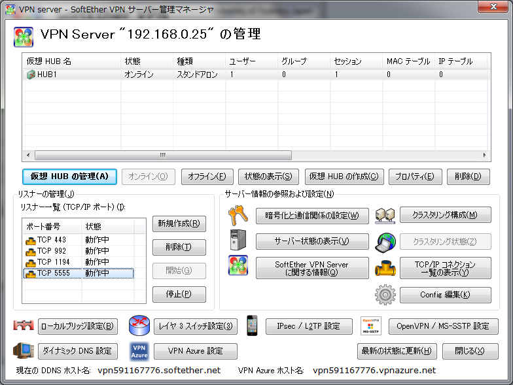Viewport: 513px width, 385px height.
Task: Delete listener with 削除(T) button
Action: 179,247
